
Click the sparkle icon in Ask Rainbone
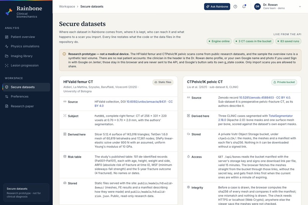click(x=208, y=6)
